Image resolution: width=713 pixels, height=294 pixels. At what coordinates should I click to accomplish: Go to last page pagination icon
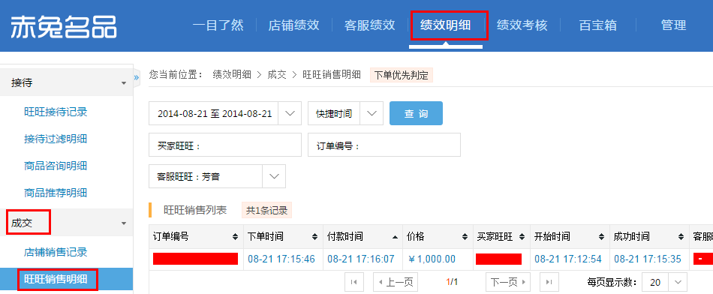[549, 282]
